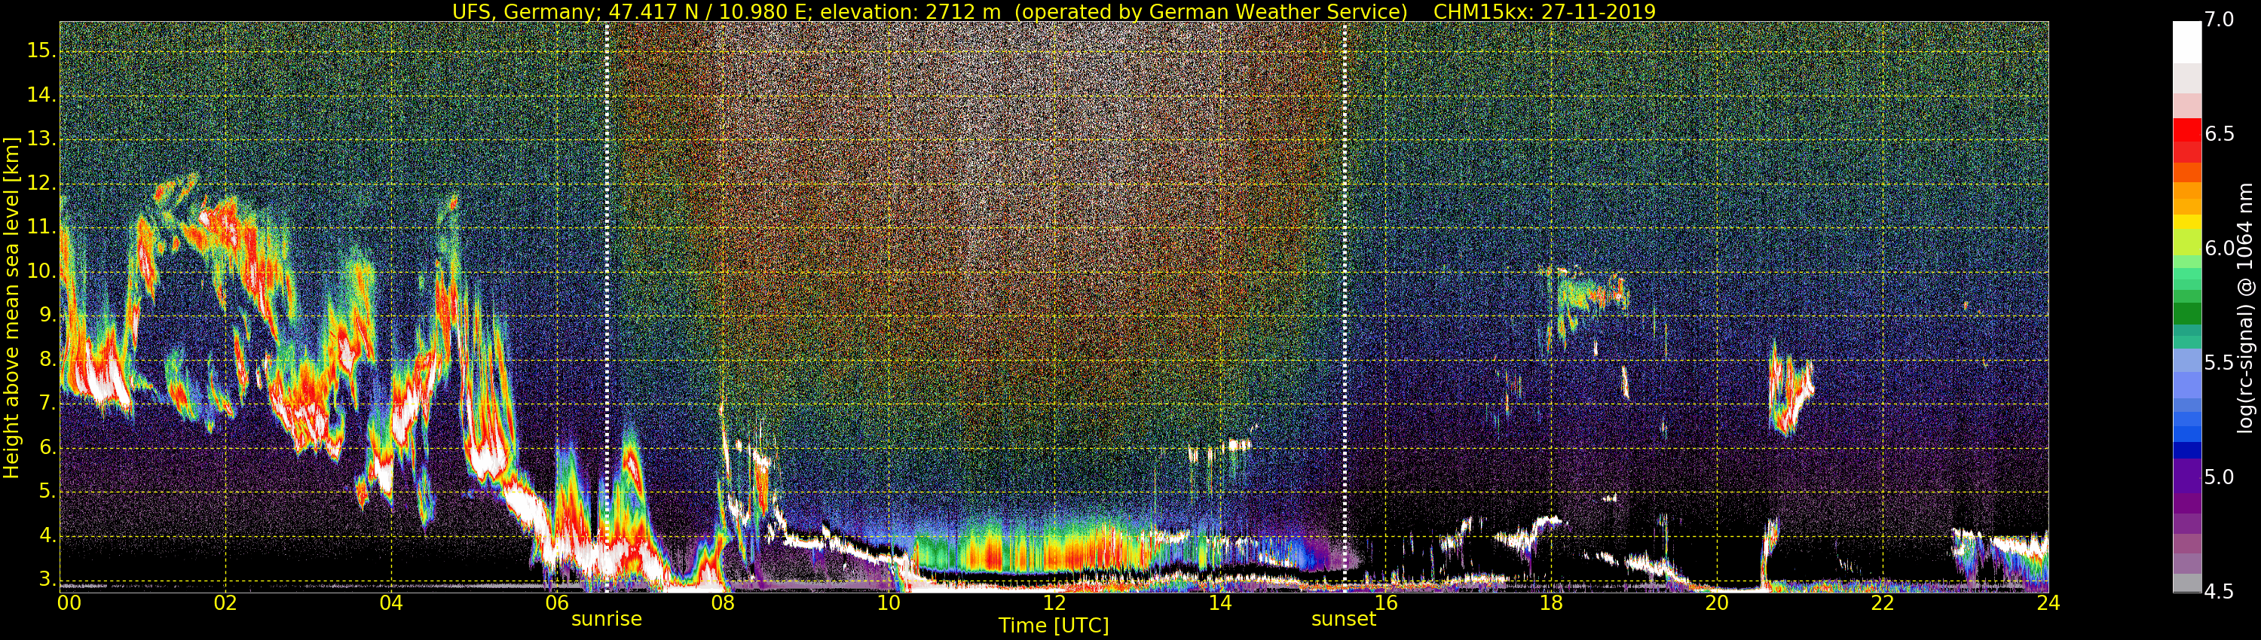Viewport: 2261px width, 640px height.
Task: Pick the grey swatch at the colorbar bottom
Action: tap(2187, 583)
